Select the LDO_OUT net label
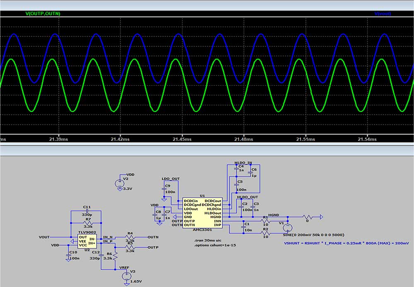Viewport: 414px width, 287px height. pyautogui.click(x=171, y=179)
